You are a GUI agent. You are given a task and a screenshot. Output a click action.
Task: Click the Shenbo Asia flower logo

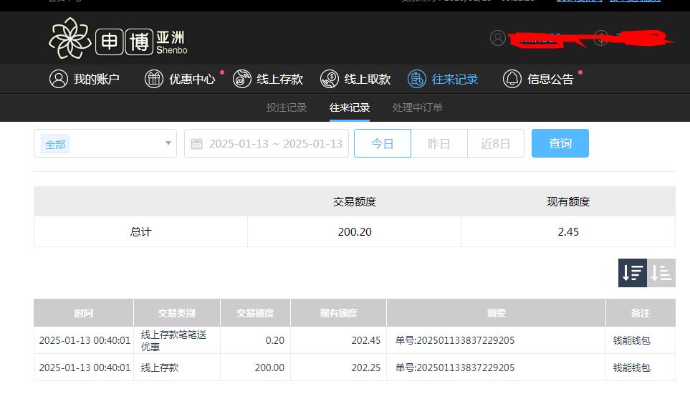point(70,39)
